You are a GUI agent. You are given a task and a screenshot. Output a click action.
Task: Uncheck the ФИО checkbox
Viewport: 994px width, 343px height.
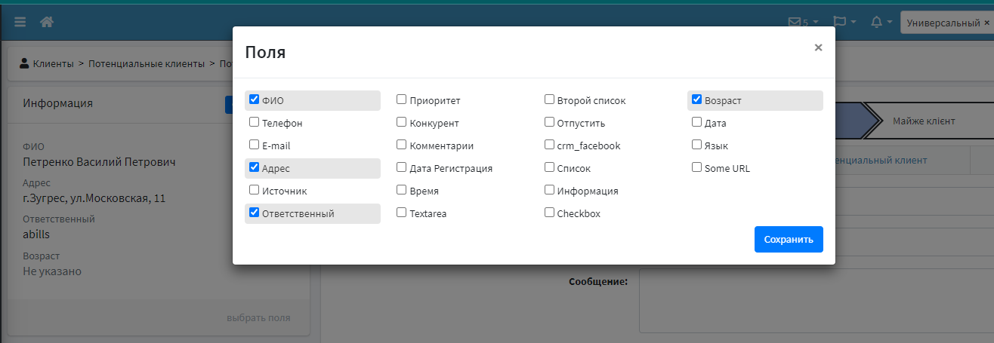[255, 100]
